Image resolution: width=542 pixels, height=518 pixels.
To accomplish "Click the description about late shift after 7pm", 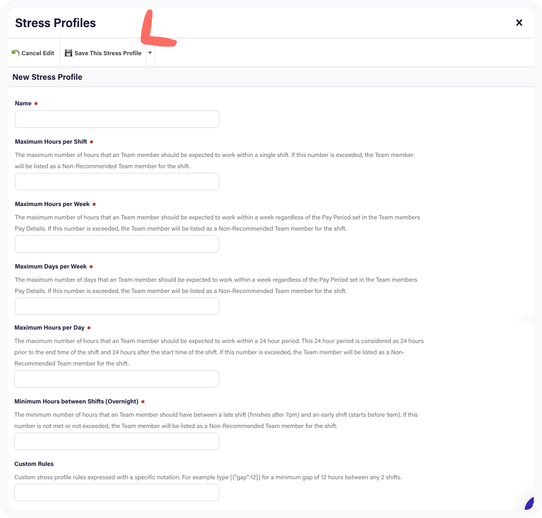I will [216, 420].
